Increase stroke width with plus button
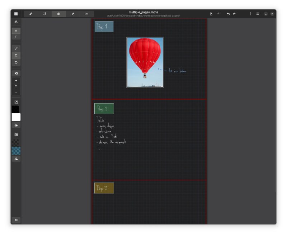The width and height of the screenshot is (287, 236). pos(16,81)
